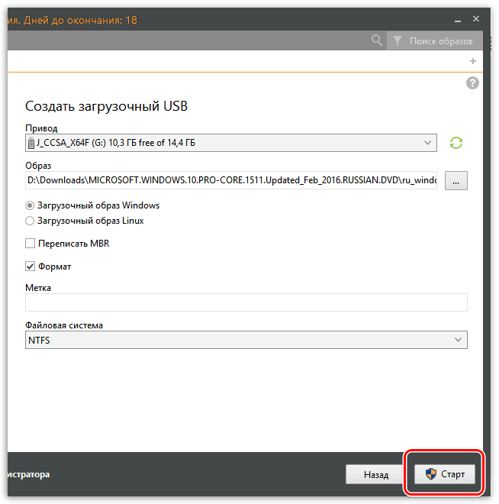Click the administrator text at bottom left
Viewport: 499px width, 504px height.
[27, 474]
